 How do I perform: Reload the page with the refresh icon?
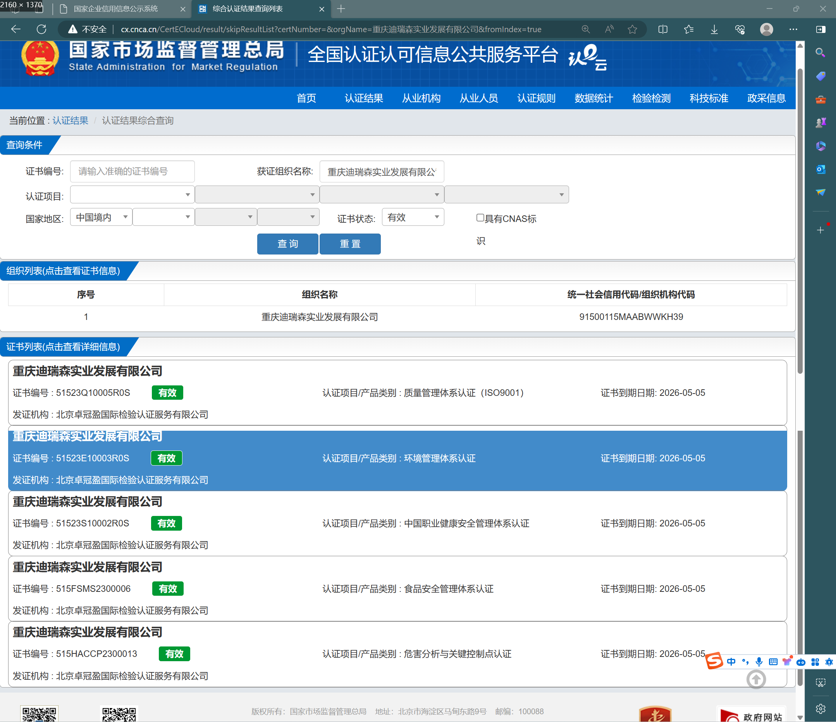click(x=41, y=29)
